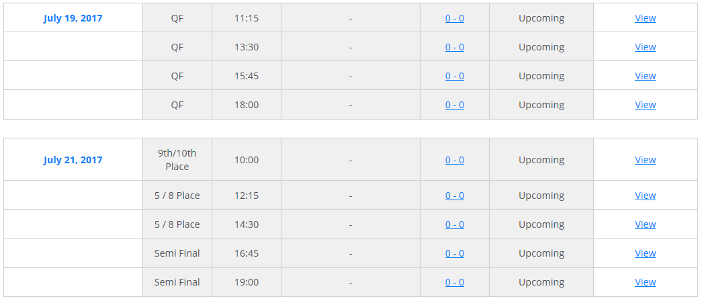Open View link for 15:45 QF match
The image size is (702, 303).
click(x=645, y=76)
